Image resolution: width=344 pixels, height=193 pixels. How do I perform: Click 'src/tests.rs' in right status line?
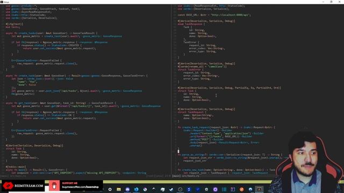(x=190, y=176)
